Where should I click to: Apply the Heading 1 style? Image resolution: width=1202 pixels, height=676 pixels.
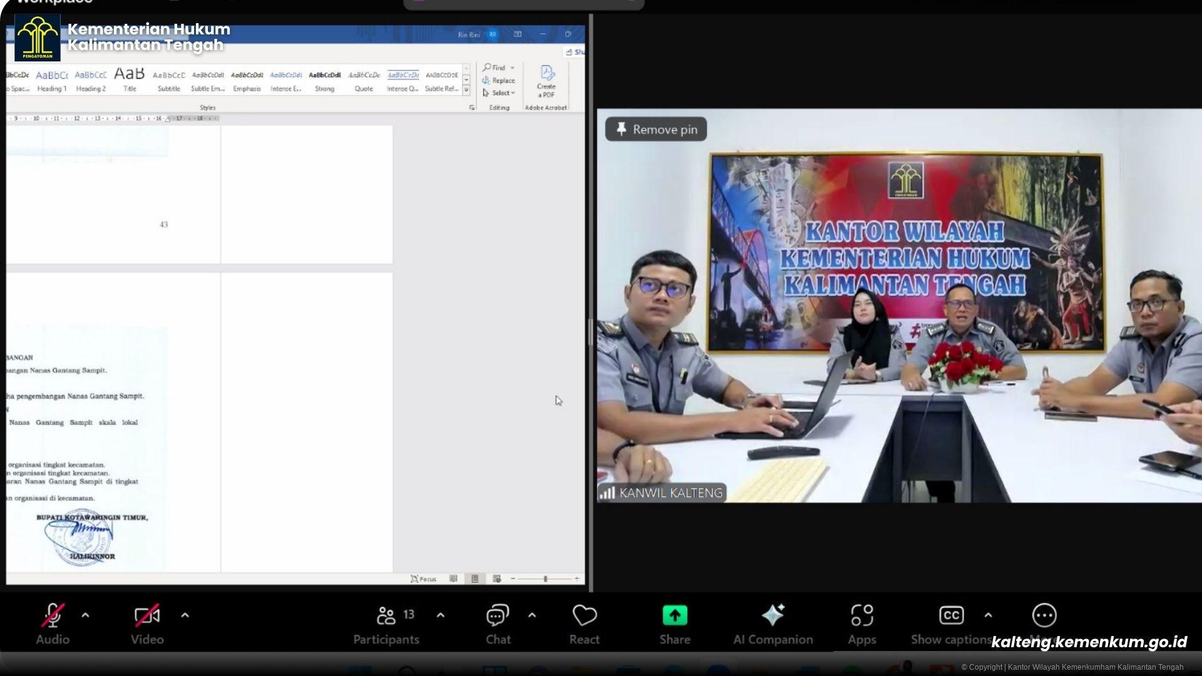pos(52,80)
